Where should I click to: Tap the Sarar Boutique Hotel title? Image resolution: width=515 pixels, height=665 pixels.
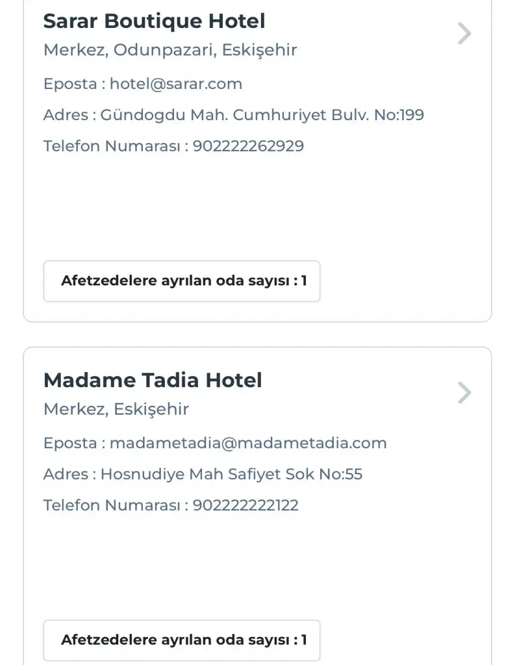(154, 21)
